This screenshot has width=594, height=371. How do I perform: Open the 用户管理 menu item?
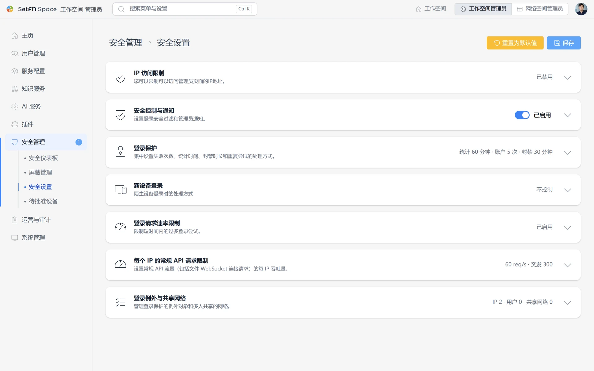point(46,53)
